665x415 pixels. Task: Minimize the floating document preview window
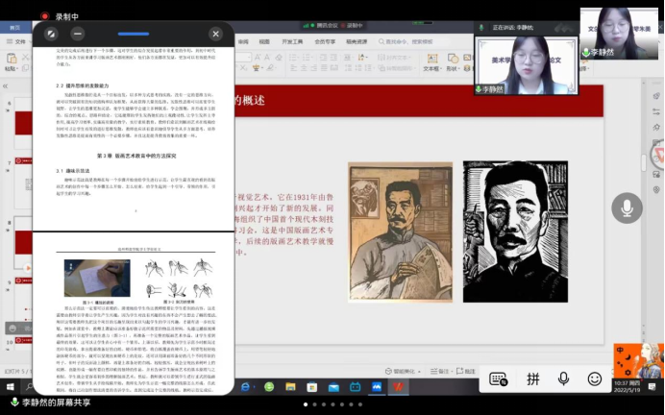[x=77, y=34]
